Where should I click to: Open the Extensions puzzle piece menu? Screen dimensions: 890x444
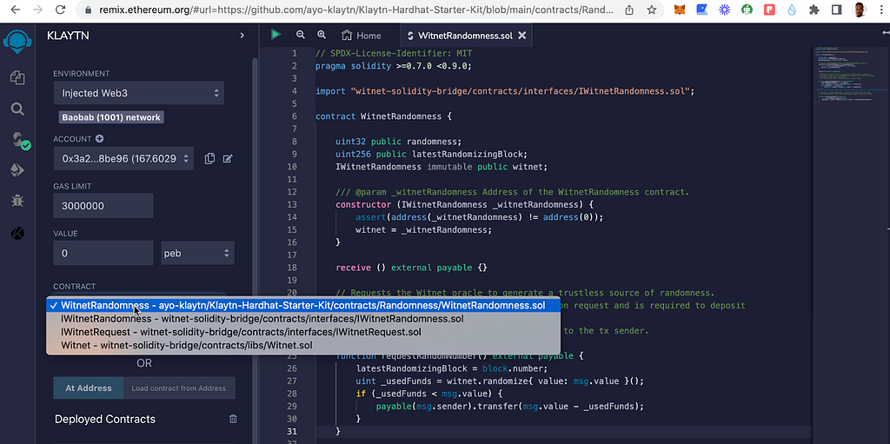coord(814,10)
